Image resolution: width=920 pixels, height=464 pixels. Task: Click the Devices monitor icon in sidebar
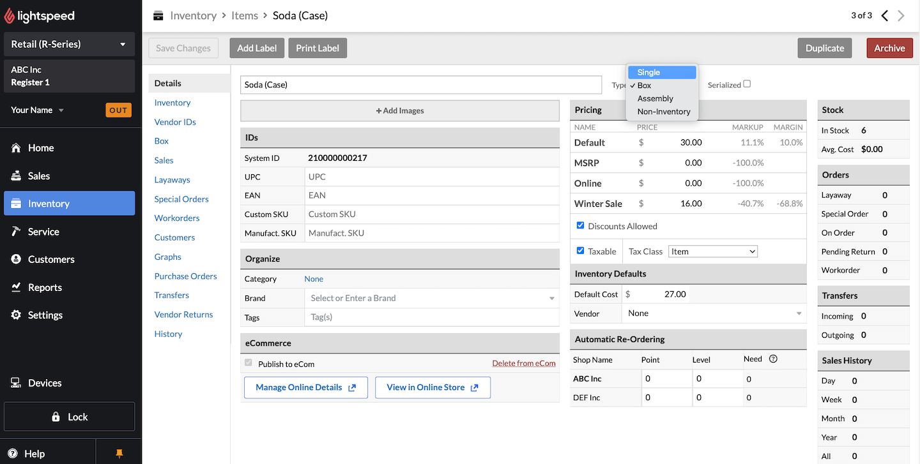point(16,383)
